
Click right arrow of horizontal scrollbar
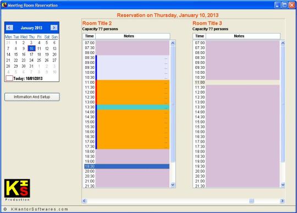(282, 201)
